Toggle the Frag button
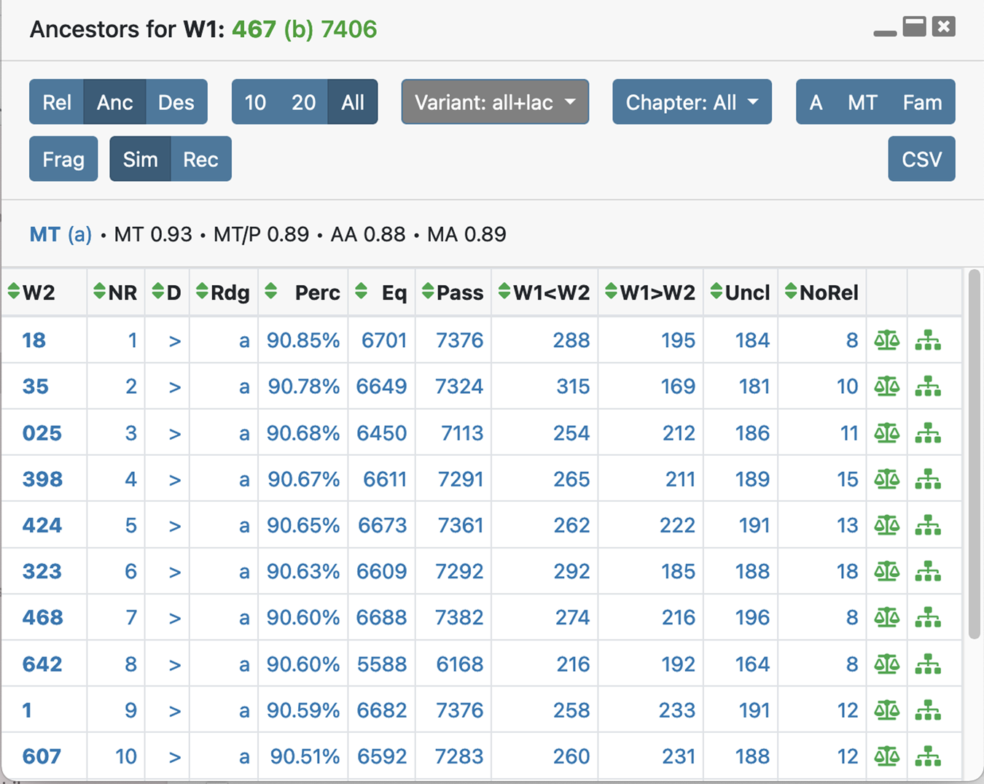 63,159
